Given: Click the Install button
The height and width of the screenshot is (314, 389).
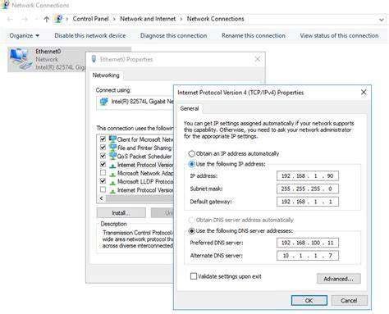Looking at the screenshot, I should click(121, 212).
